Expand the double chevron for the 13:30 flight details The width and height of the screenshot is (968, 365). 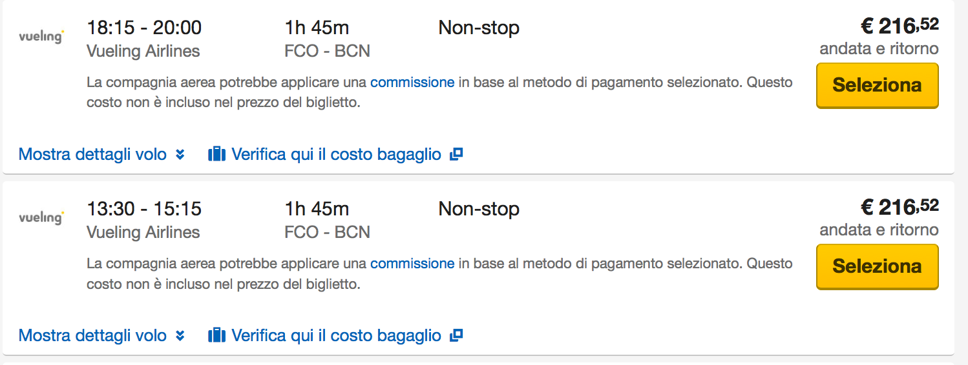[x=180, y=336]
